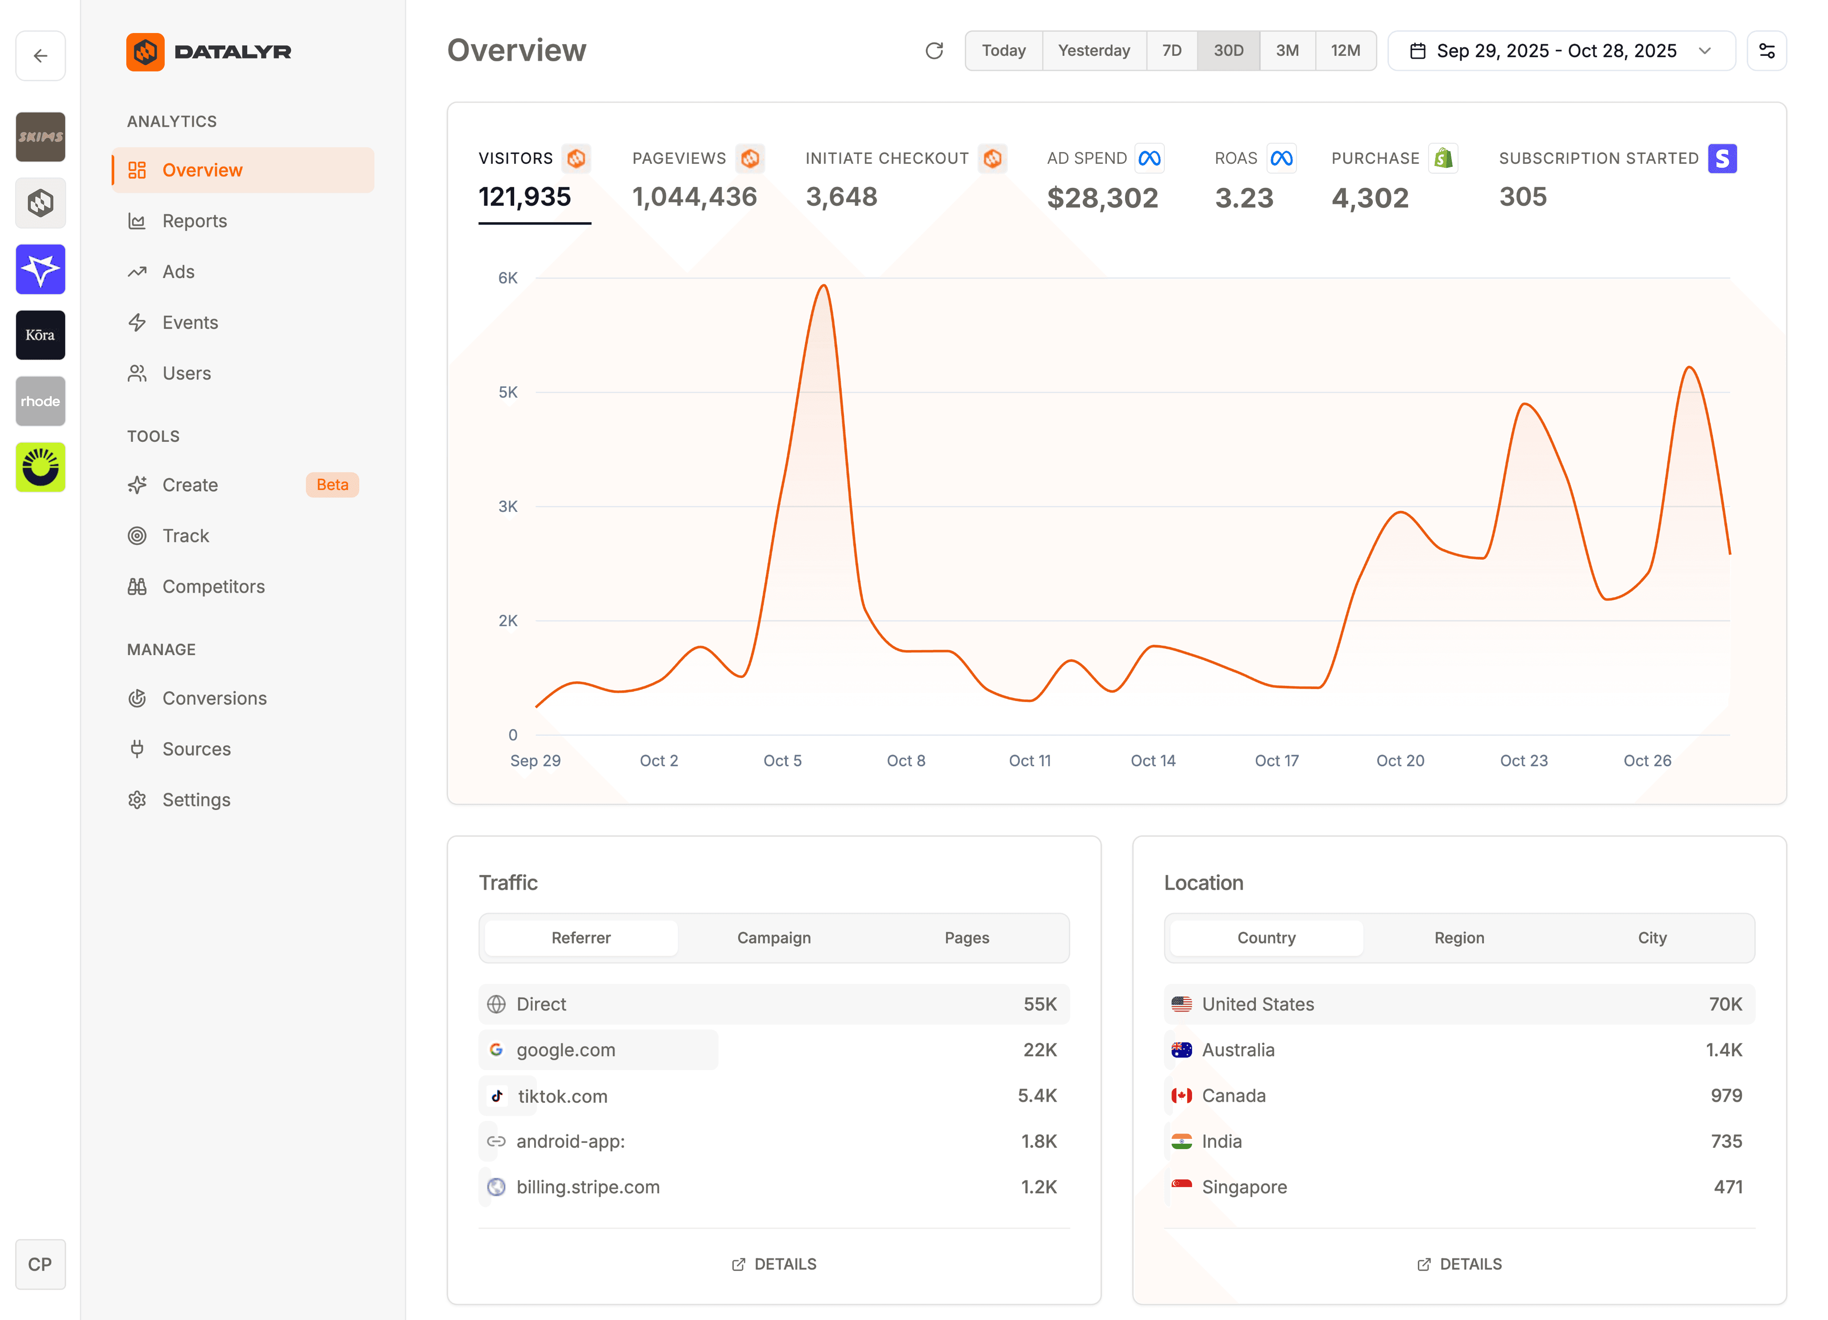Select the SKIMS workspace icon

(40, 137)
